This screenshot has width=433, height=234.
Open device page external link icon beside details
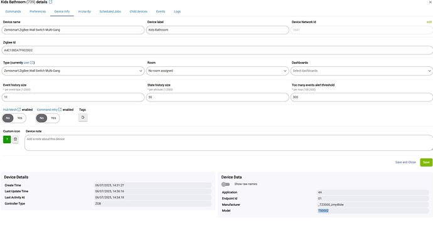pyautogui.click(x=51, y=2)
